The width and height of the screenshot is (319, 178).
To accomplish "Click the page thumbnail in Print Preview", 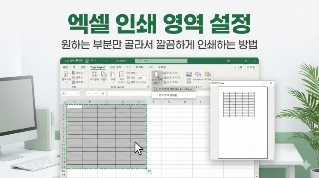I will 243,123.
